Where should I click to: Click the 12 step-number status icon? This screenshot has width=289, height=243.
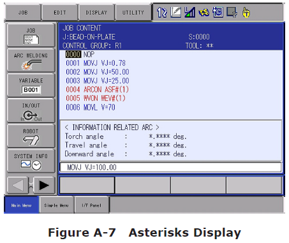click(x=162, y=12)
